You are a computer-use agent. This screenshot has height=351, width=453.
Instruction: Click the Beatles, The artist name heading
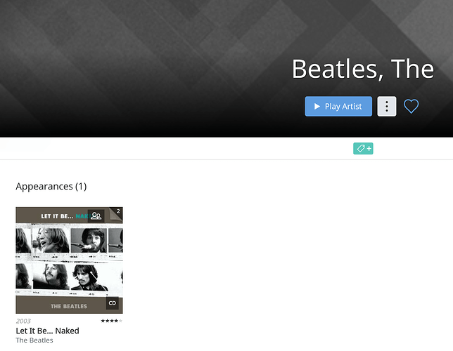362,69
